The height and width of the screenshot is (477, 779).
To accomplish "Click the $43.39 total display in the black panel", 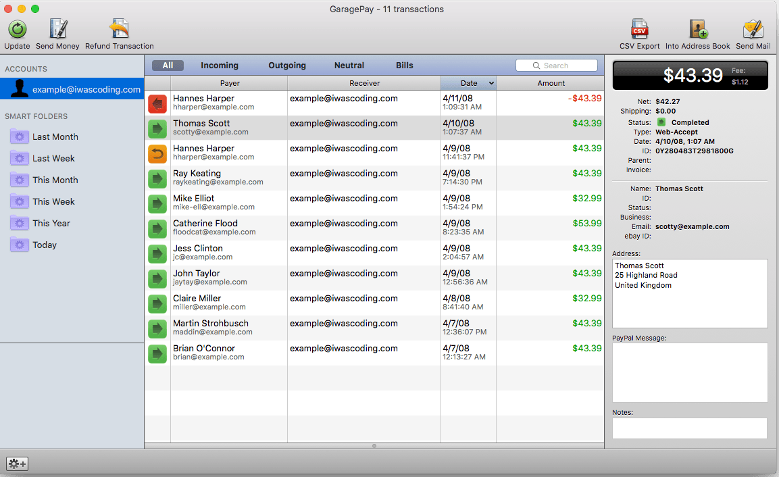I will [x=693, y=75].
